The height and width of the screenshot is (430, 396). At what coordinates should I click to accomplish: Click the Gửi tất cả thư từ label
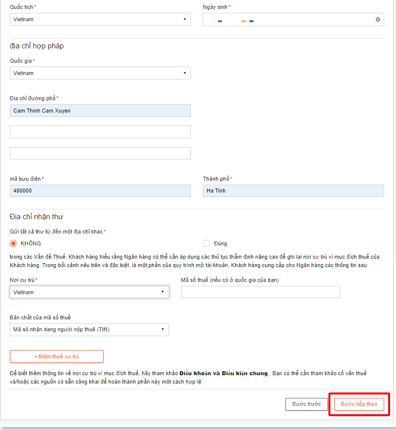point(56,232)
